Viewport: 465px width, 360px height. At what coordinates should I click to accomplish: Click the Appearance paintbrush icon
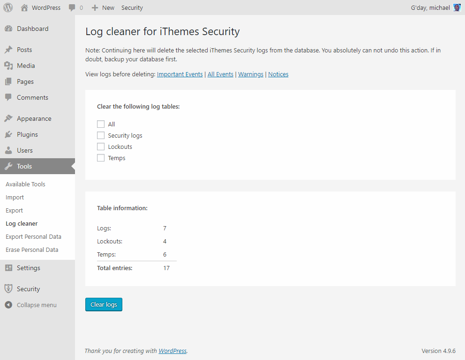[x=8, y=118]
